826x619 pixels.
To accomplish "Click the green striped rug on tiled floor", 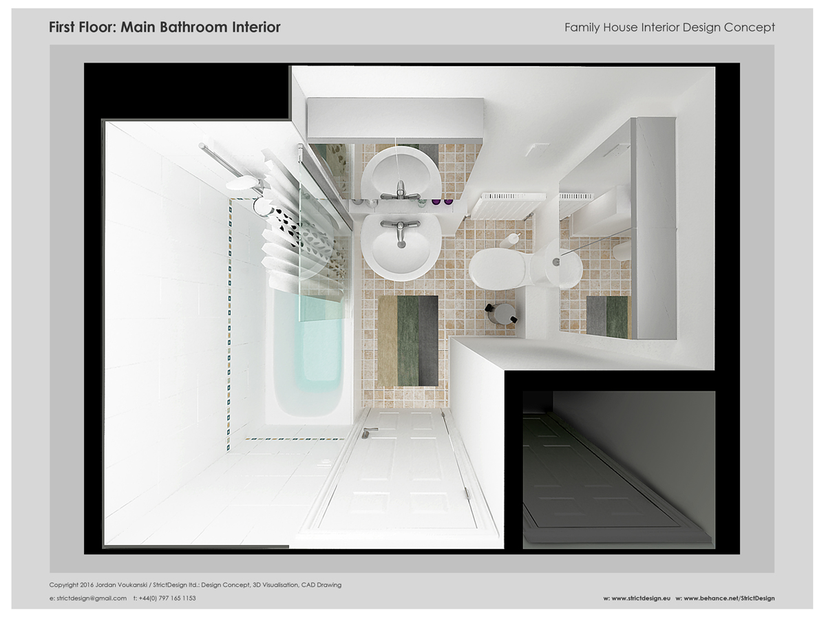I will pyautogui.click(x=407, y=340).
